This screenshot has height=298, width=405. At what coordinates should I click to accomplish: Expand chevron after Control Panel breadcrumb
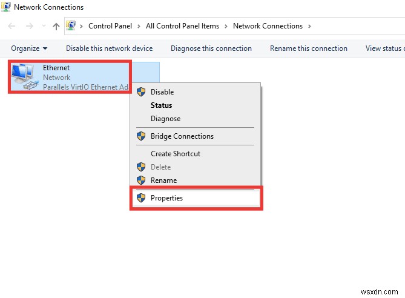140,26
